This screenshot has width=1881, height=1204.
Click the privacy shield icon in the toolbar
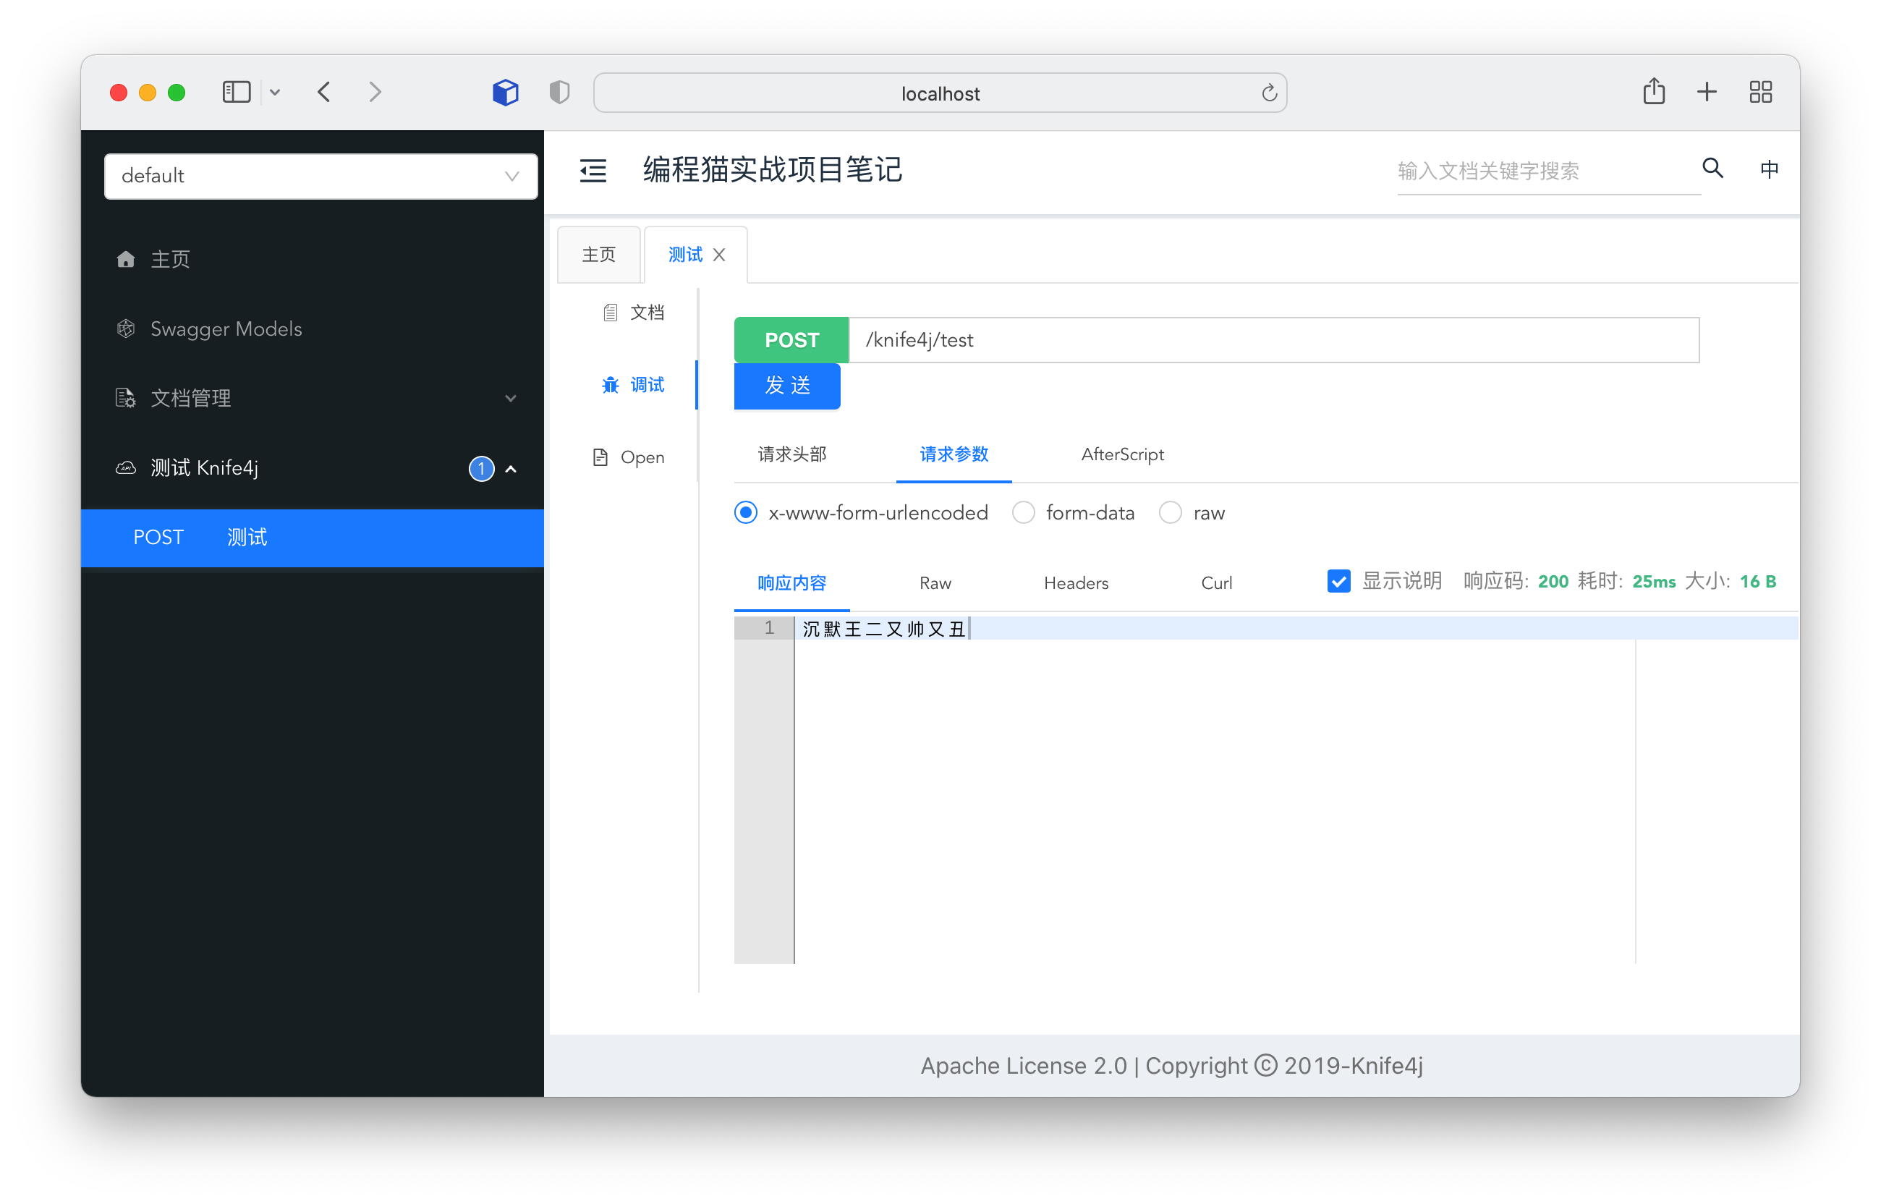pyautogui.click(x=559, y=93)
